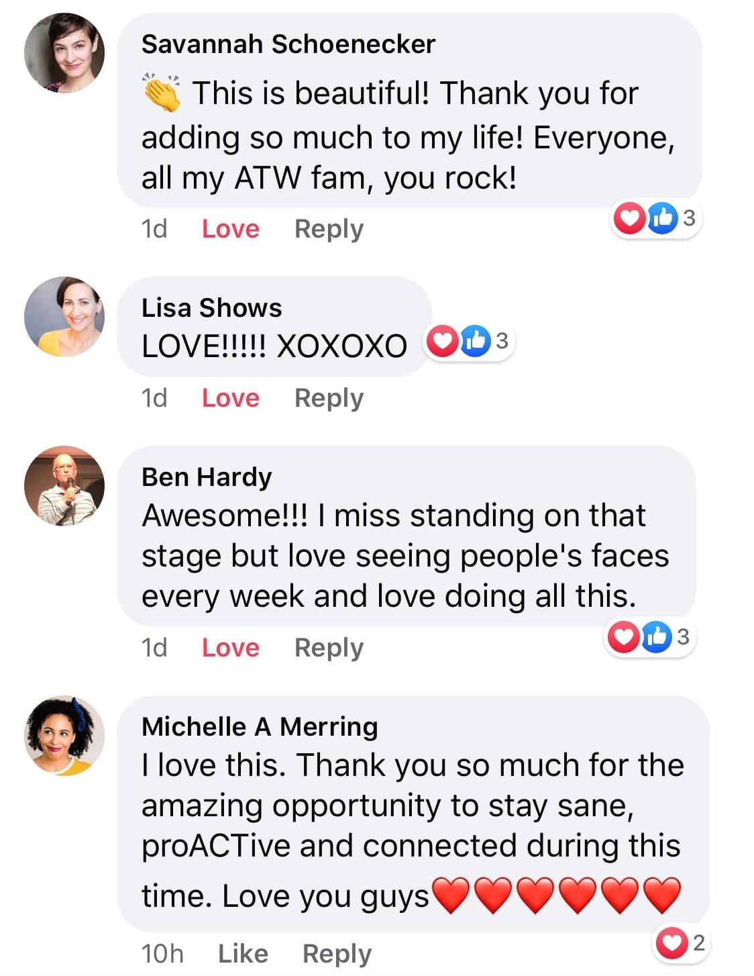Open Michelle A Merring name link
Viewport: 754px width, 976px height.
tap(260, 726)
